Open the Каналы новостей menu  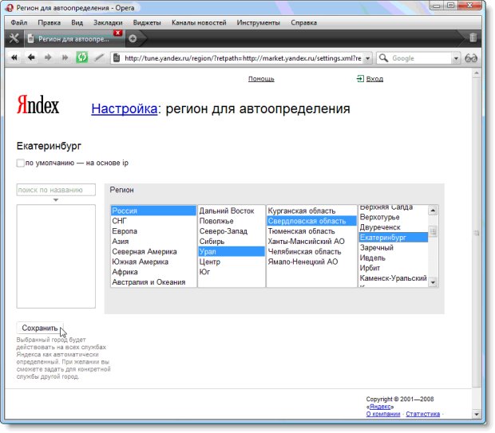(x=200, y=22)
